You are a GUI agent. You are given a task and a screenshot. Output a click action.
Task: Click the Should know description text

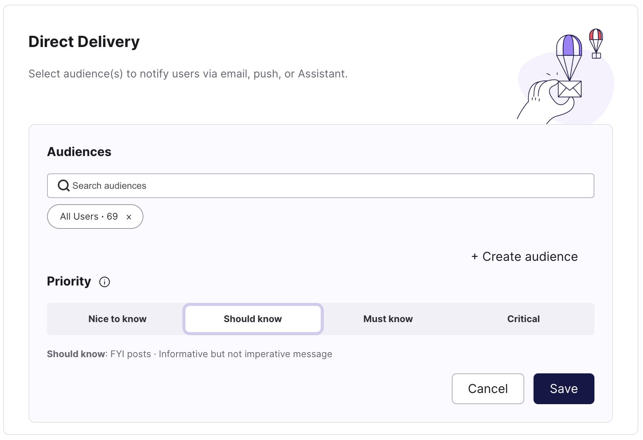tap(190, 354)
